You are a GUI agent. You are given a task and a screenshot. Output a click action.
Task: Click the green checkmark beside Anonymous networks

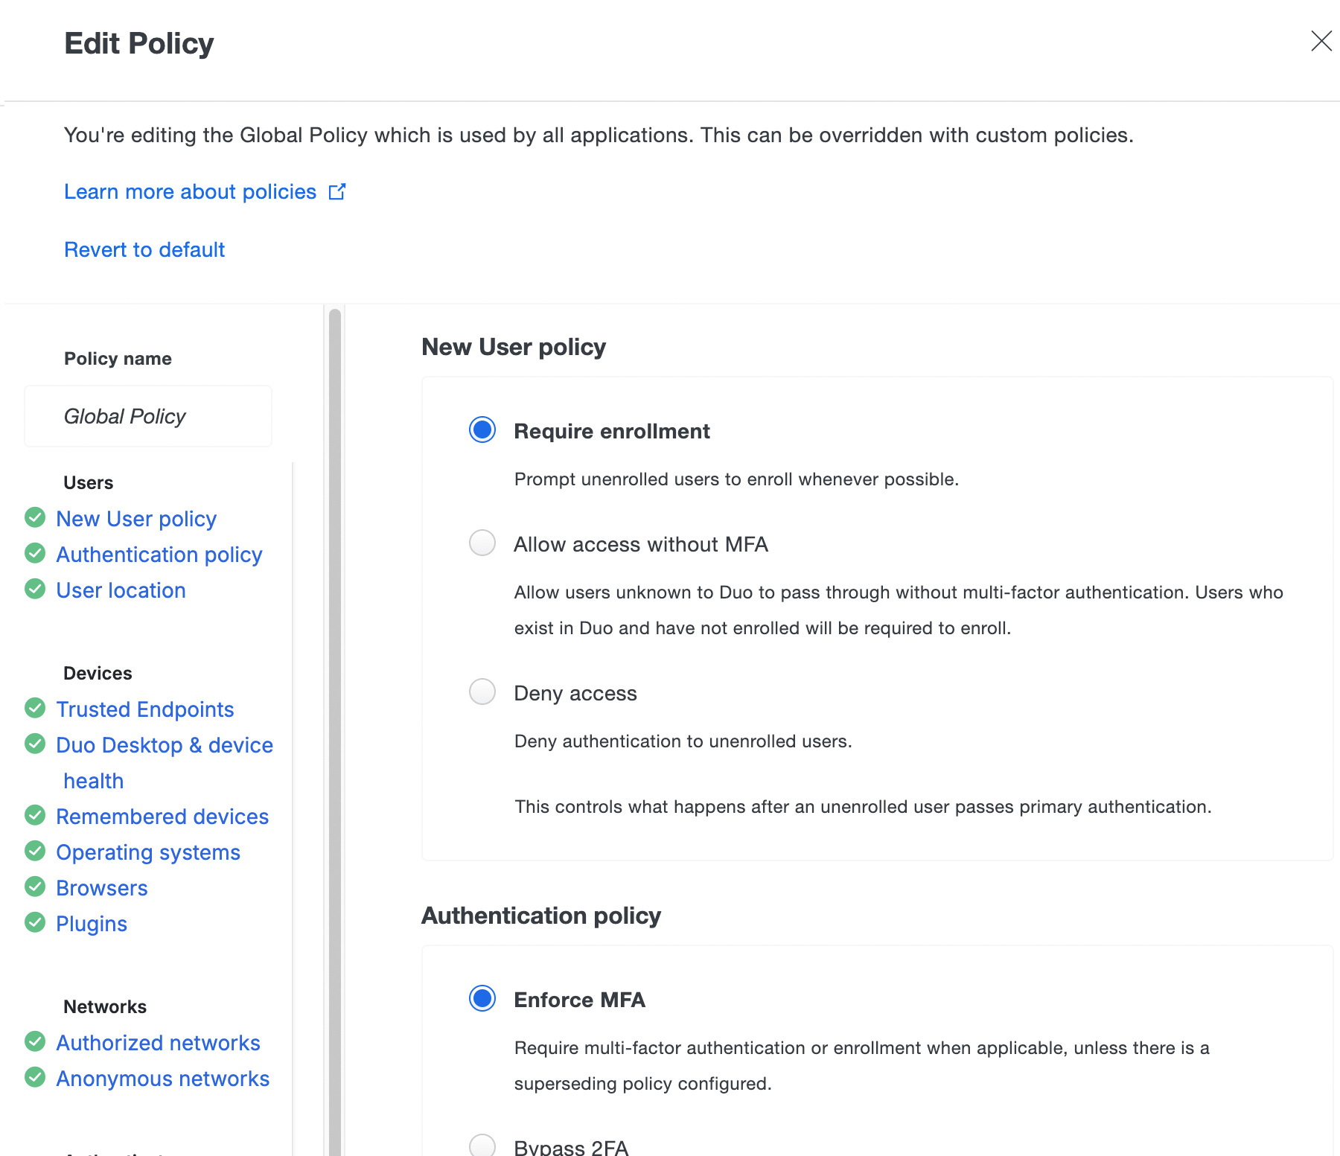click(35, 1077)
